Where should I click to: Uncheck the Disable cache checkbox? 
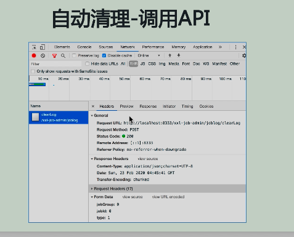[x=104, y=55]
